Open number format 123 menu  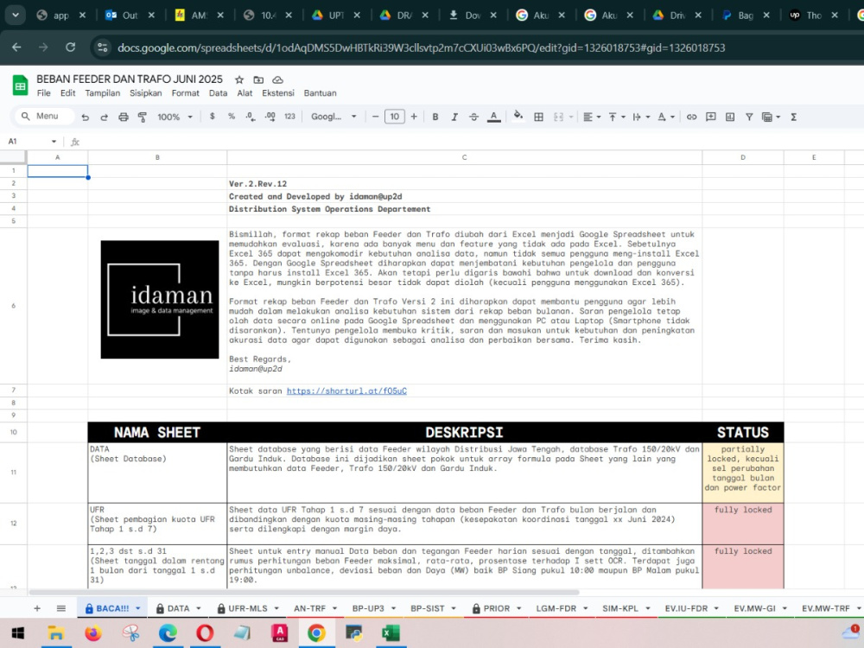coord(289,117)
